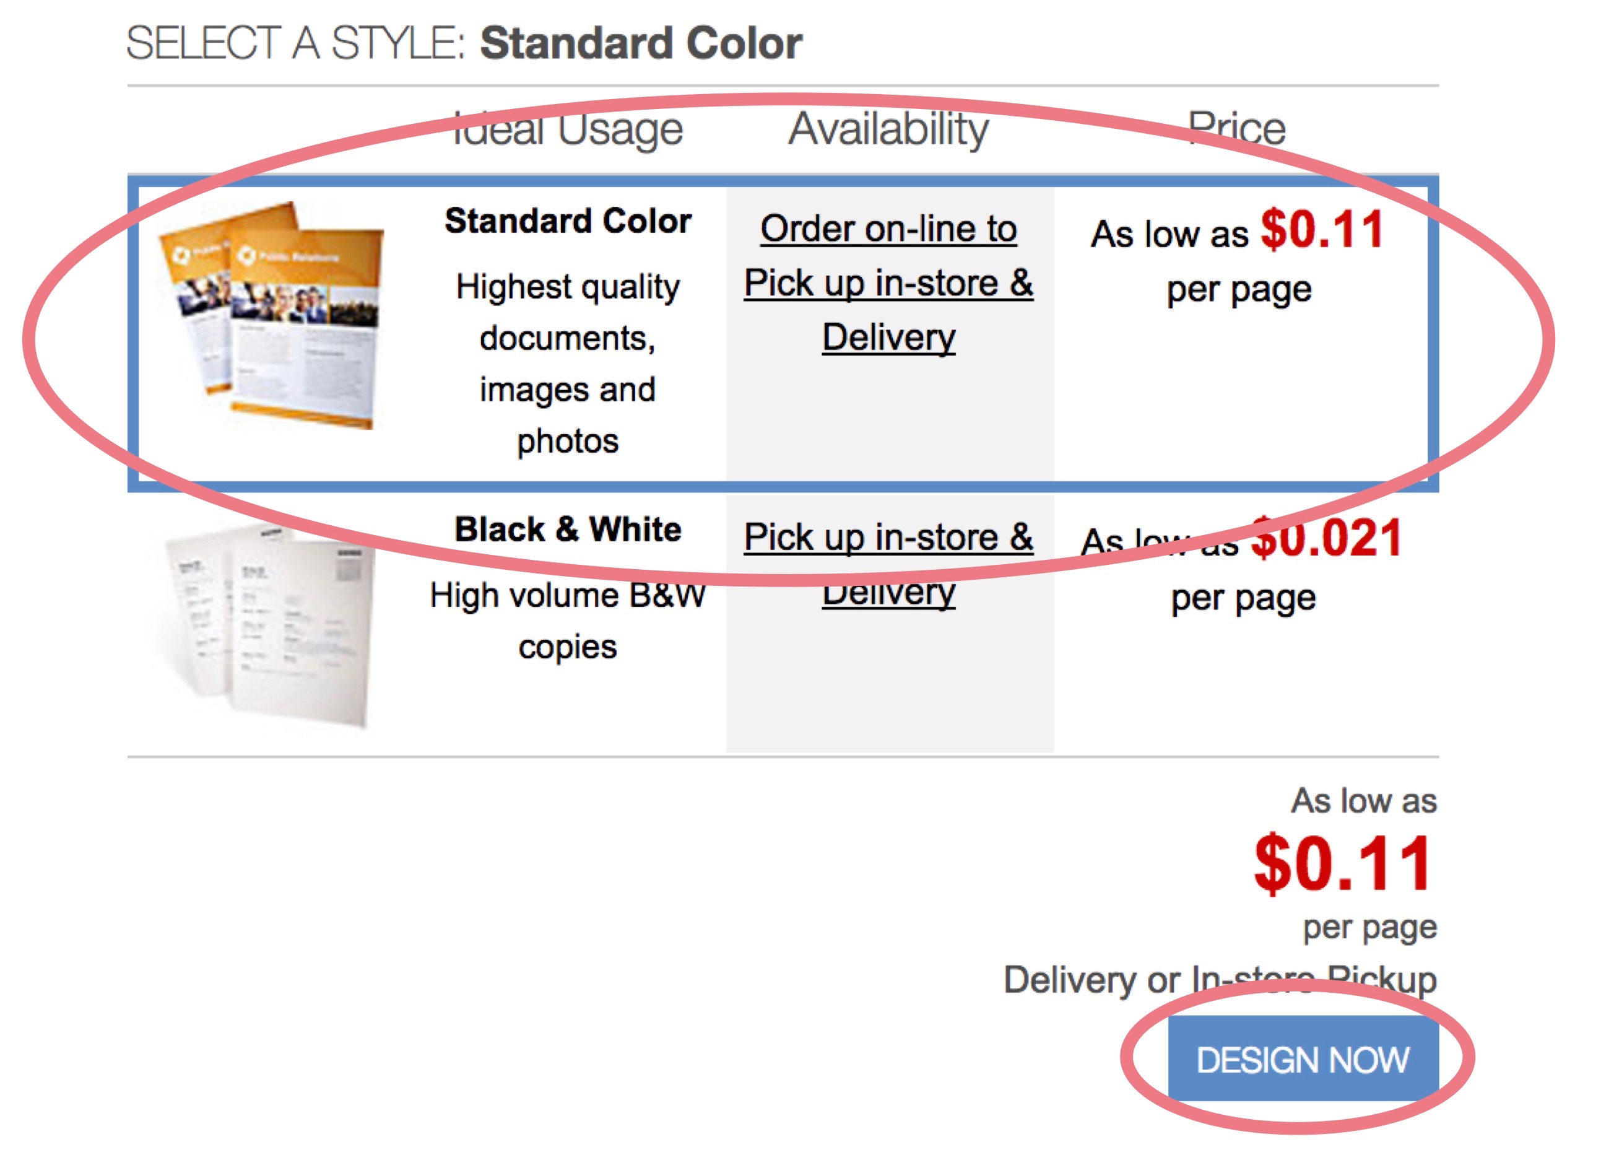Viewport: 1601px width, 1160px height.
Task: Click the 'Delivery or In-store Pickup' text
Action: [x=1220, y=980]
